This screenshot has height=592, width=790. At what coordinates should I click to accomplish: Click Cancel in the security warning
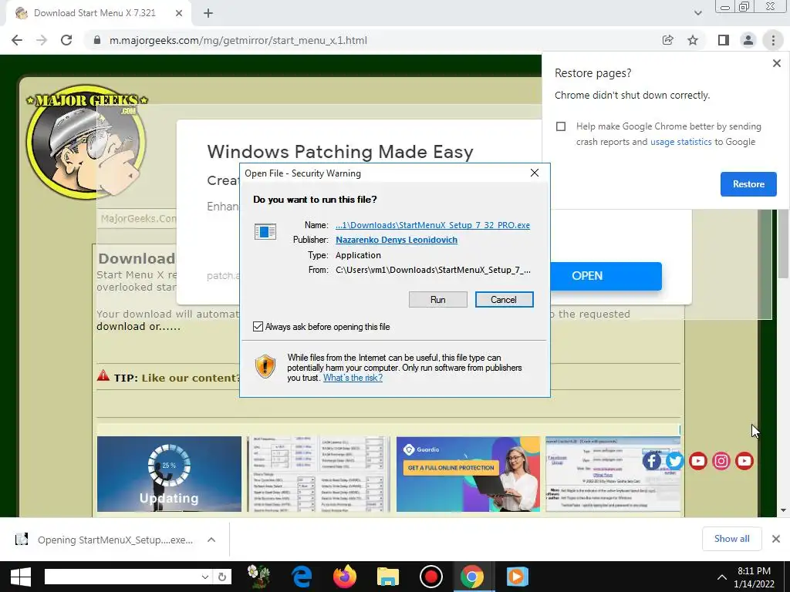click(504, 300)
